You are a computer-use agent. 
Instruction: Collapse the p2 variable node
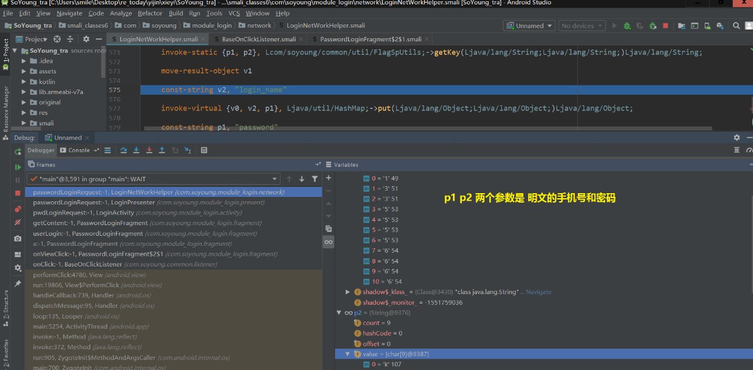tap(339, 312)
